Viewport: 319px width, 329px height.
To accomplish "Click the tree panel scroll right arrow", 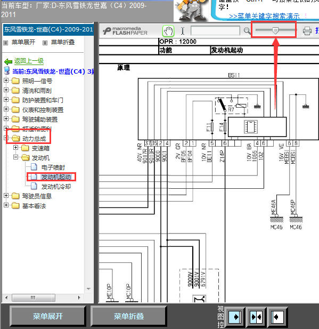I will (79, 298).
